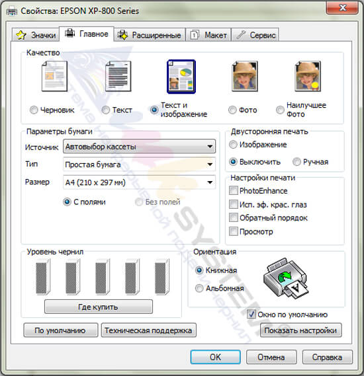Switch to the Значки tab

coord(36,35)
